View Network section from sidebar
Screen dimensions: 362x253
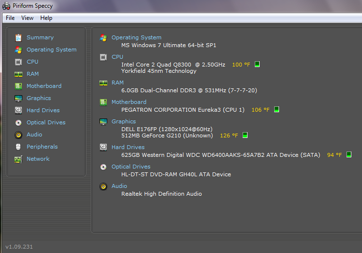38,159
